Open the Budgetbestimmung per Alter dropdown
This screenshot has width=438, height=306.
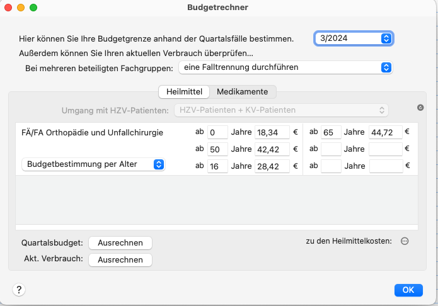point(93,164)
